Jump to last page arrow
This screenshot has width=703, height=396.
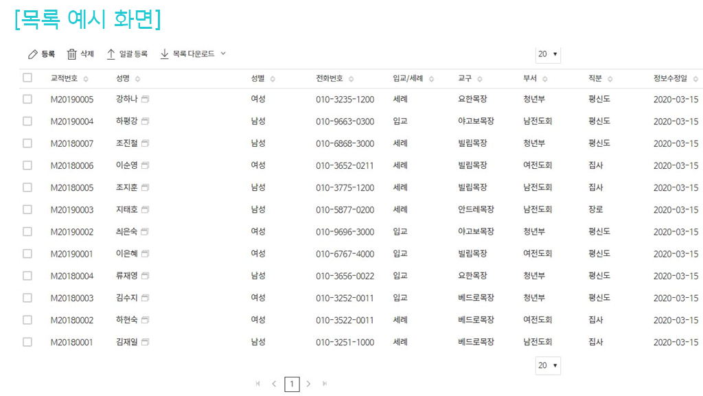(325, 384)
